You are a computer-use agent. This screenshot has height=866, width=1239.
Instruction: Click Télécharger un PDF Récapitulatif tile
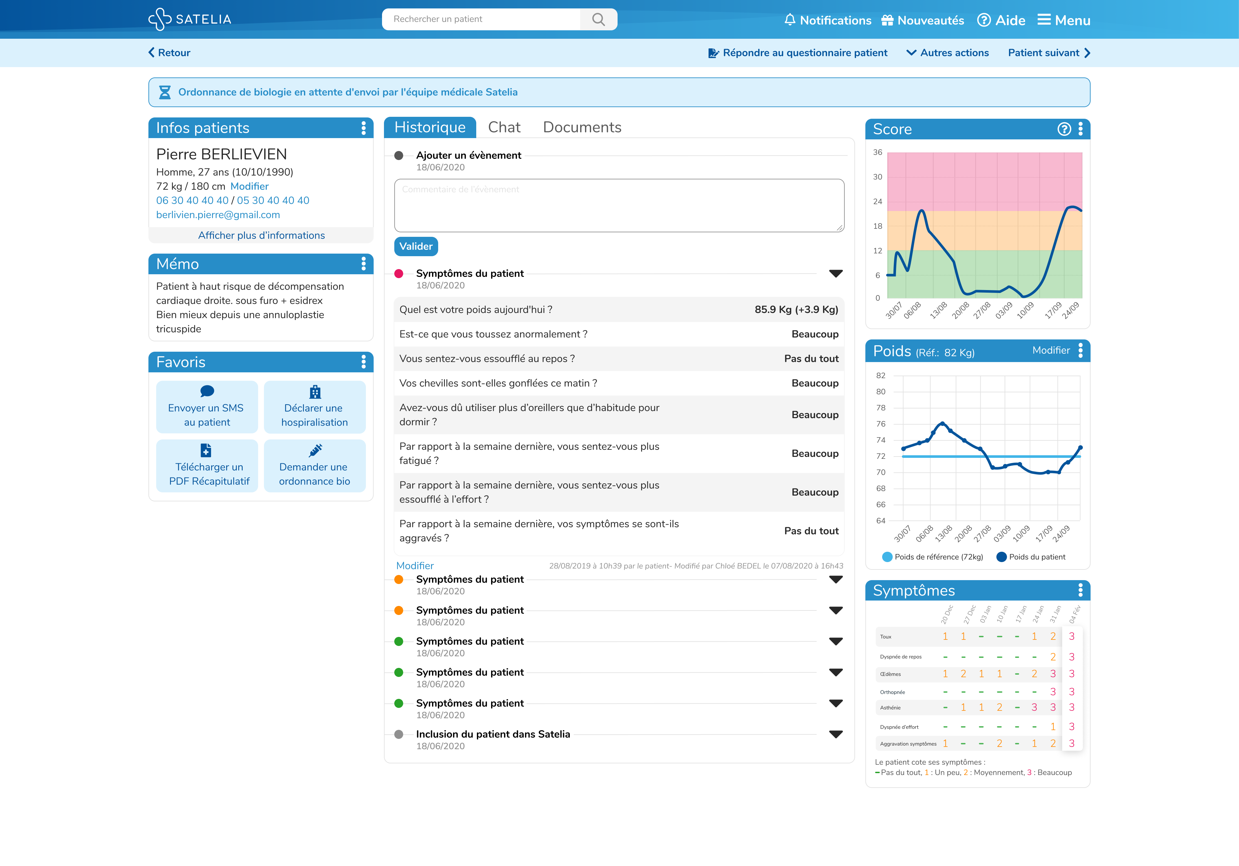[x=207, y=466]
